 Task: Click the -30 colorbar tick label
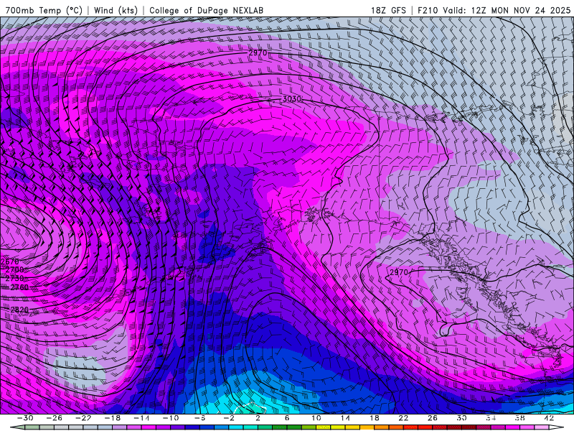tap(25, 418)
